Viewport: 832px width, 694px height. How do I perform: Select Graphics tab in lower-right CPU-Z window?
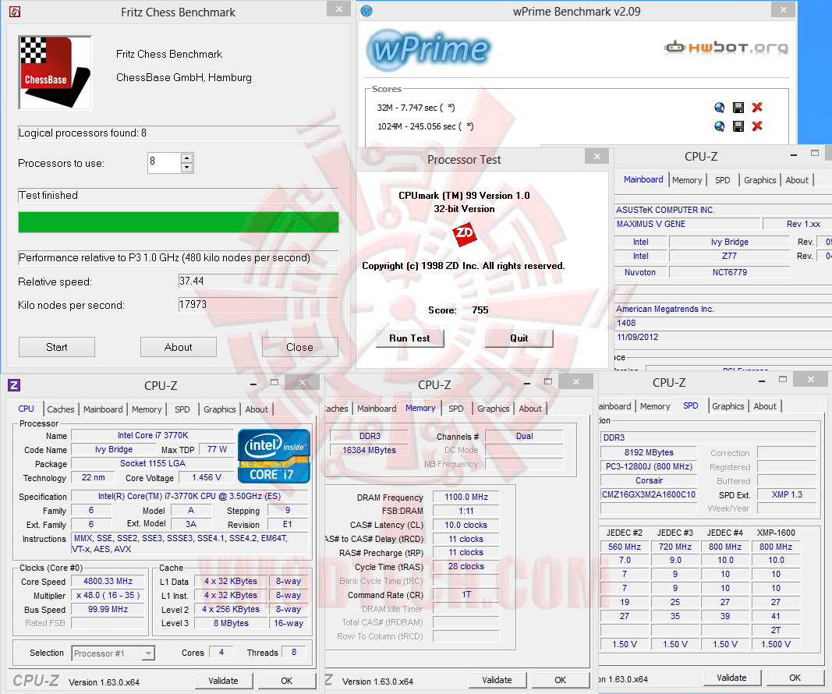pos(728,406)
